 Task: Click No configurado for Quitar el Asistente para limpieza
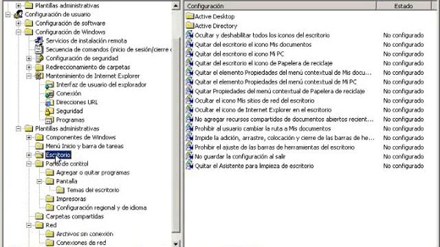404,166
